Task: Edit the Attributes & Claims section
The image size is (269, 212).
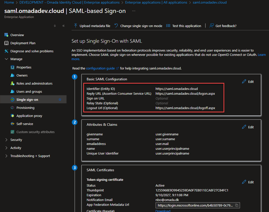Action: coord(248,127)
